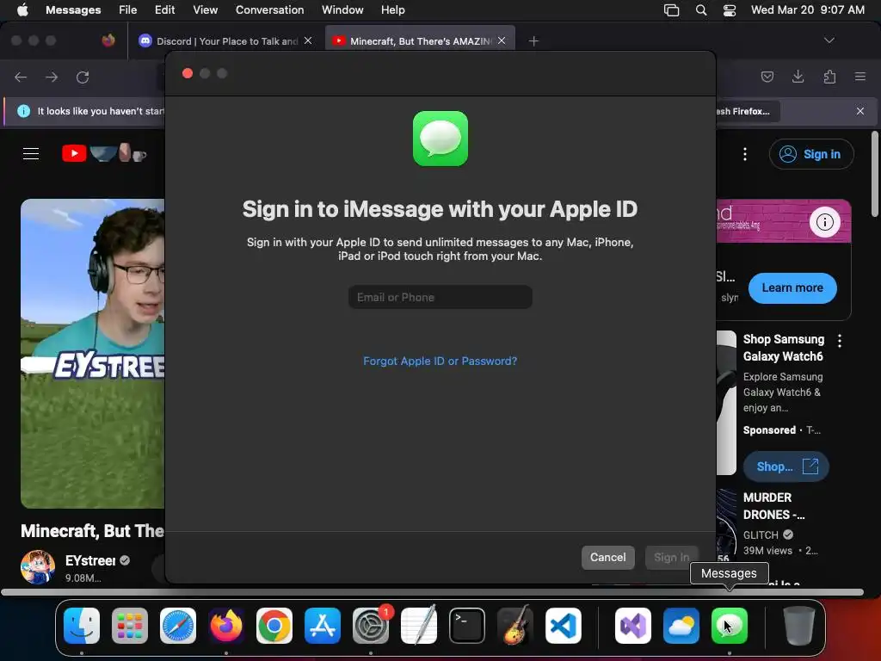Open the Conversation menu
The width and height of the screenshot is (881, 661).
[x=269, y=9]
